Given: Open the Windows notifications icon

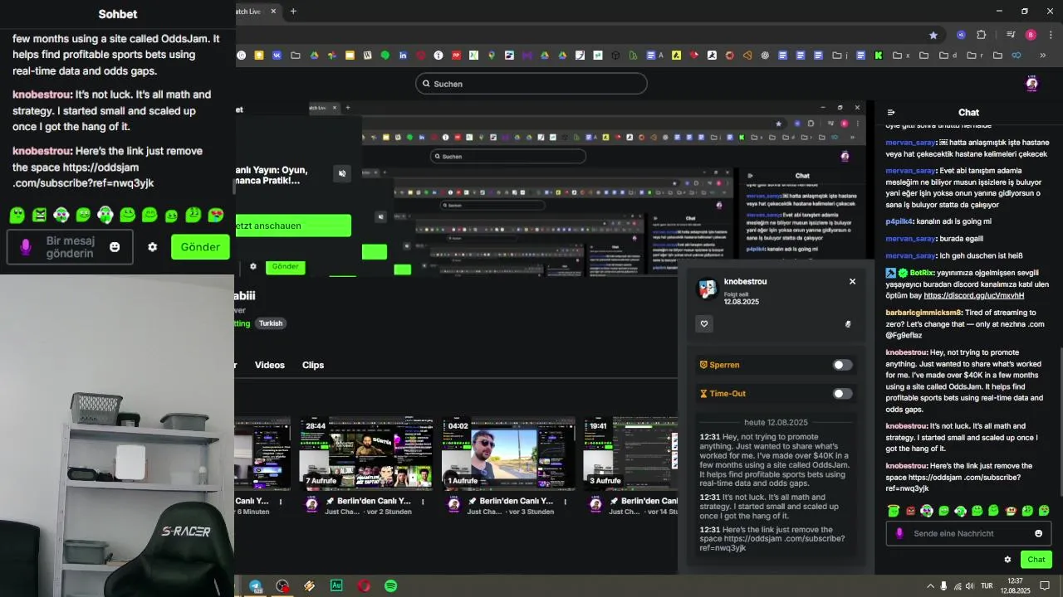Looking at the screenshot, I should coord(1045,585).
